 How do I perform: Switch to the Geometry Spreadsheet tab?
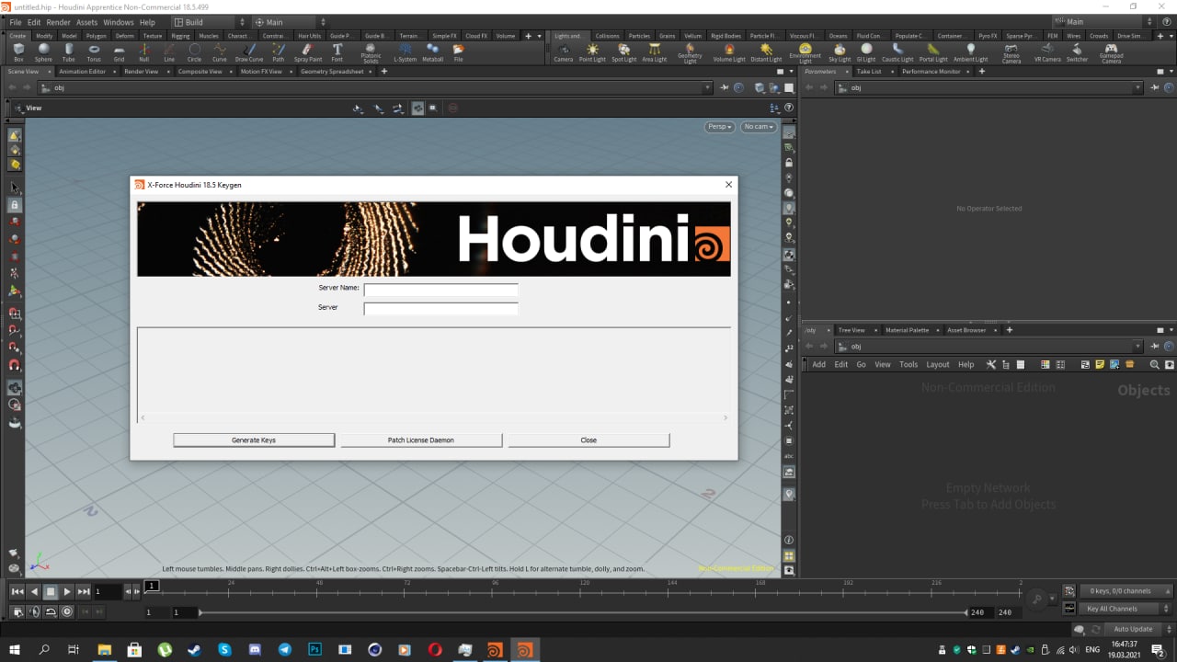(x=332, y=71)
